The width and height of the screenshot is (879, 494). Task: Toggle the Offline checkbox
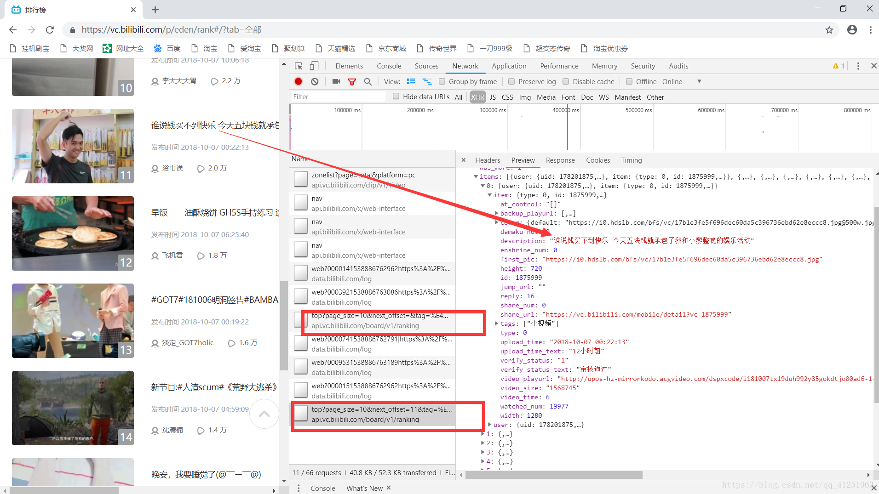629,81
